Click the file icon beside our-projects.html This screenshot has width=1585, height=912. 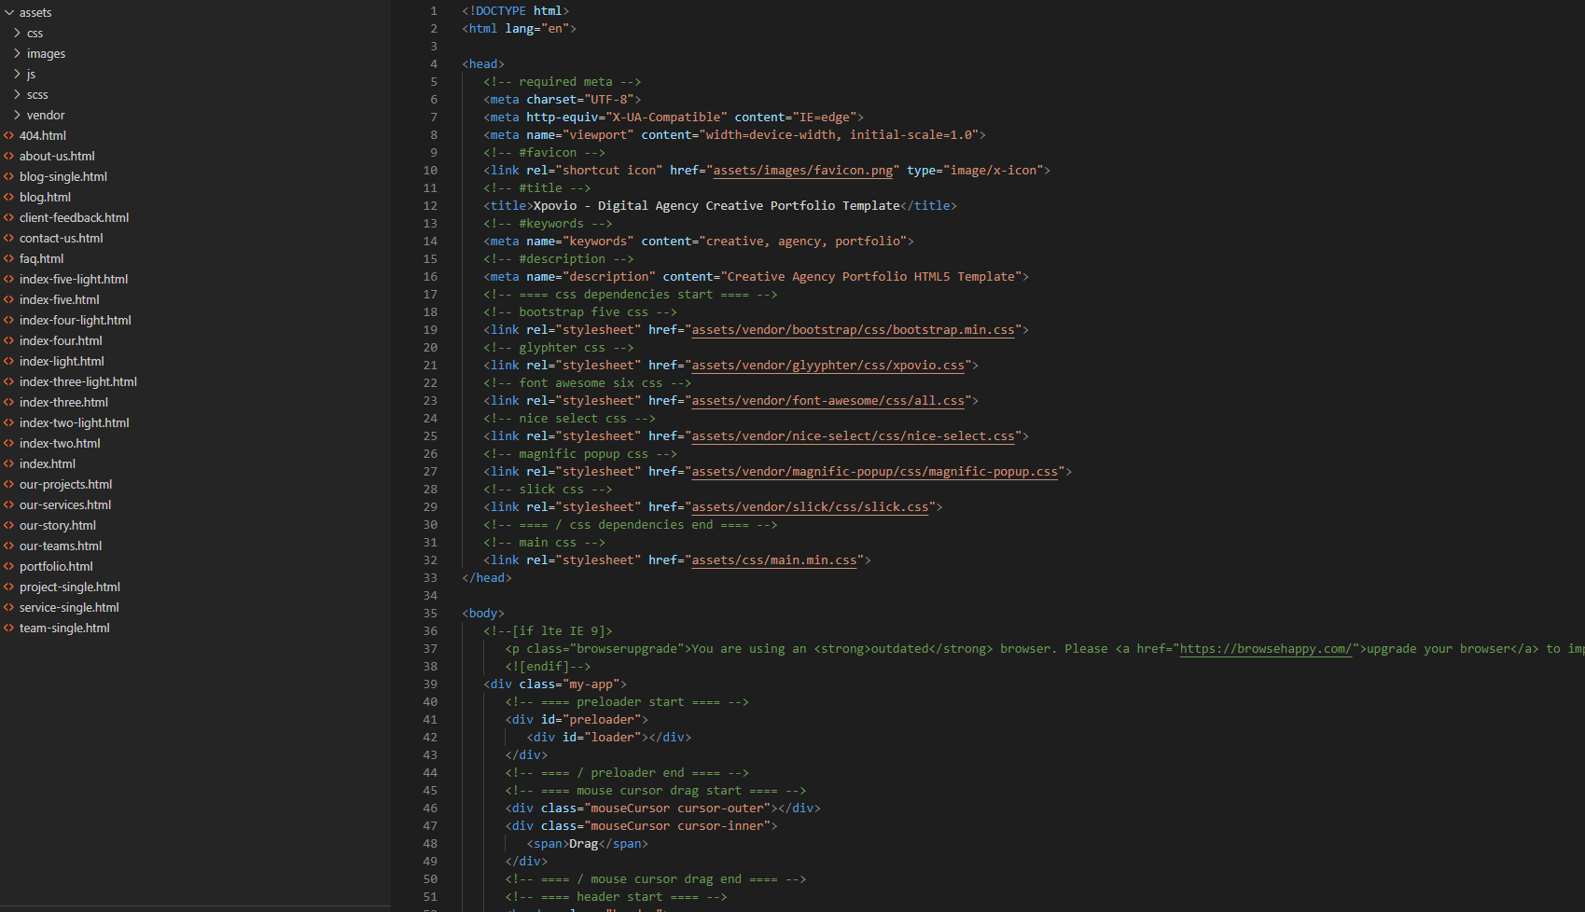9,484
